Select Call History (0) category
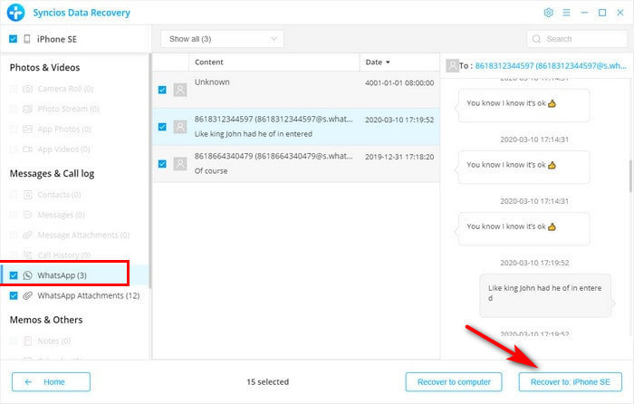The image size is (634, 404). (x=75, y=255)
